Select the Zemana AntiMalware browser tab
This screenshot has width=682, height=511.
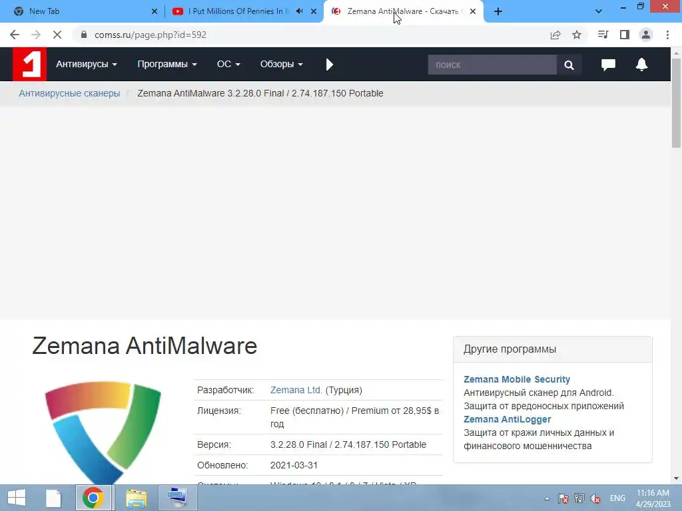pyautogui.click(x=403, y=11)
